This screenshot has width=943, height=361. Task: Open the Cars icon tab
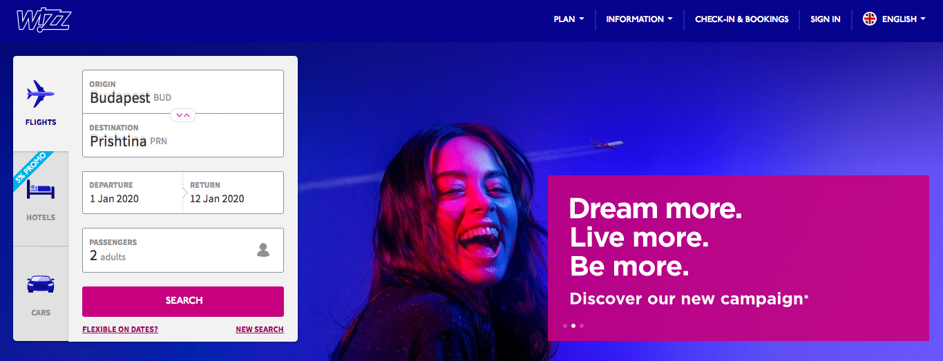(x=41, y=284)
